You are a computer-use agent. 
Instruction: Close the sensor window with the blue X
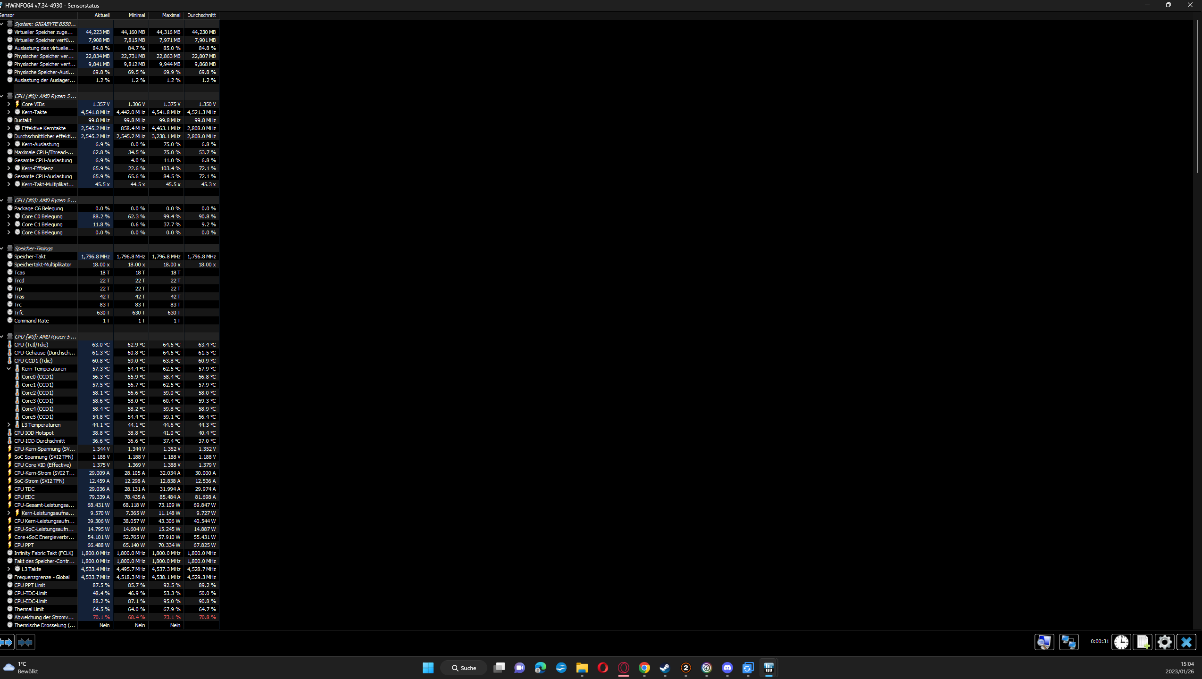pos(1186,642)
